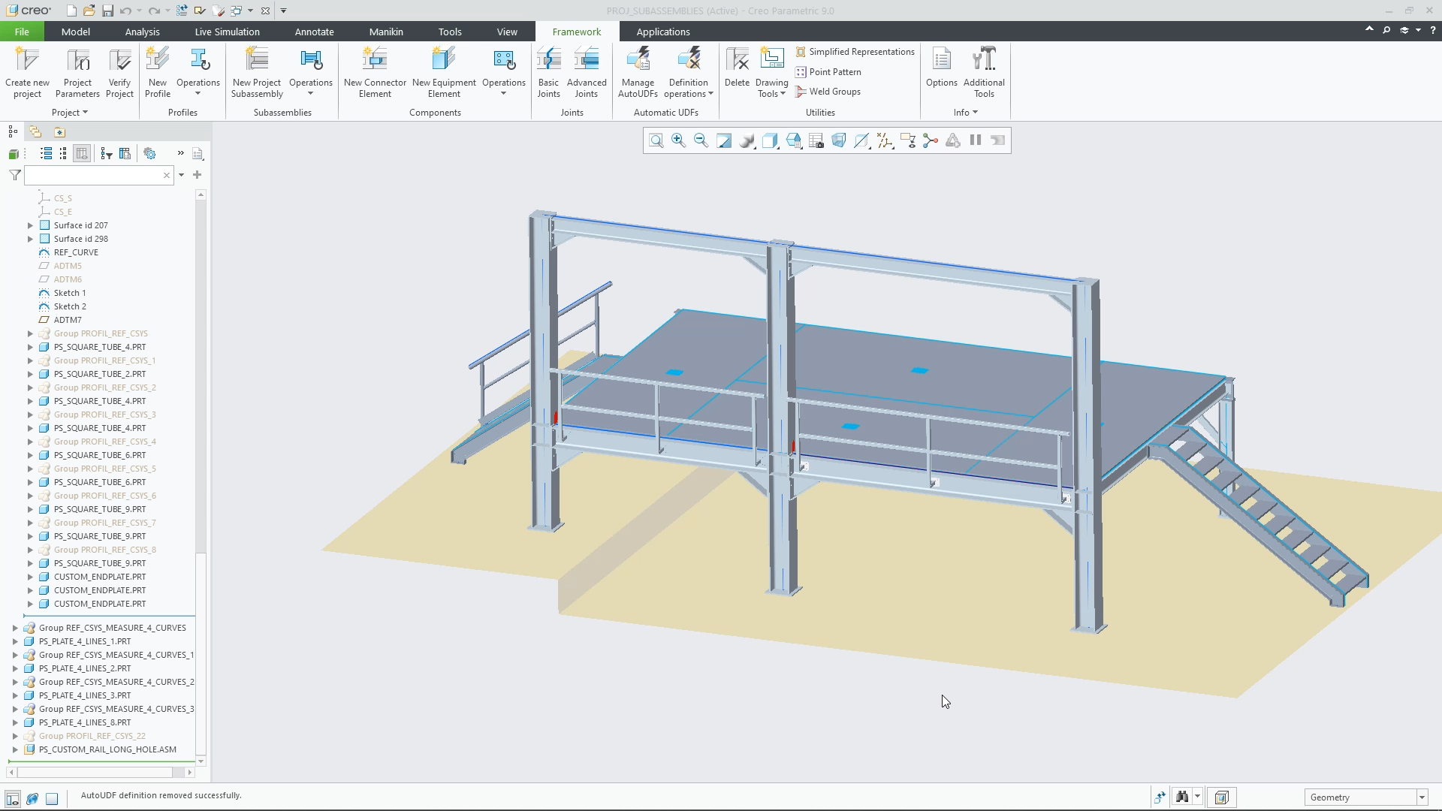Toggle model tree columns display
The width and height of the screenshot is (1442, 811).
tap(82, 153)
